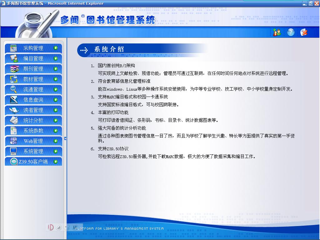
Task: Open the 采购管理 menu label
Action: (x=33, y=48)
